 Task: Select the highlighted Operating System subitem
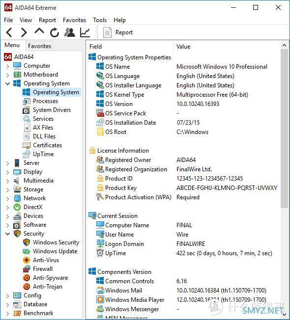(51, 92)
